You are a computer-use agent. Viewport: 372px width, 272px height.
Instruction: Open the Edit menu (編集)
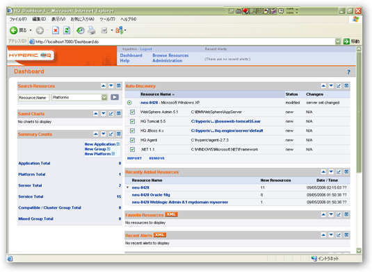pos(39,19)
